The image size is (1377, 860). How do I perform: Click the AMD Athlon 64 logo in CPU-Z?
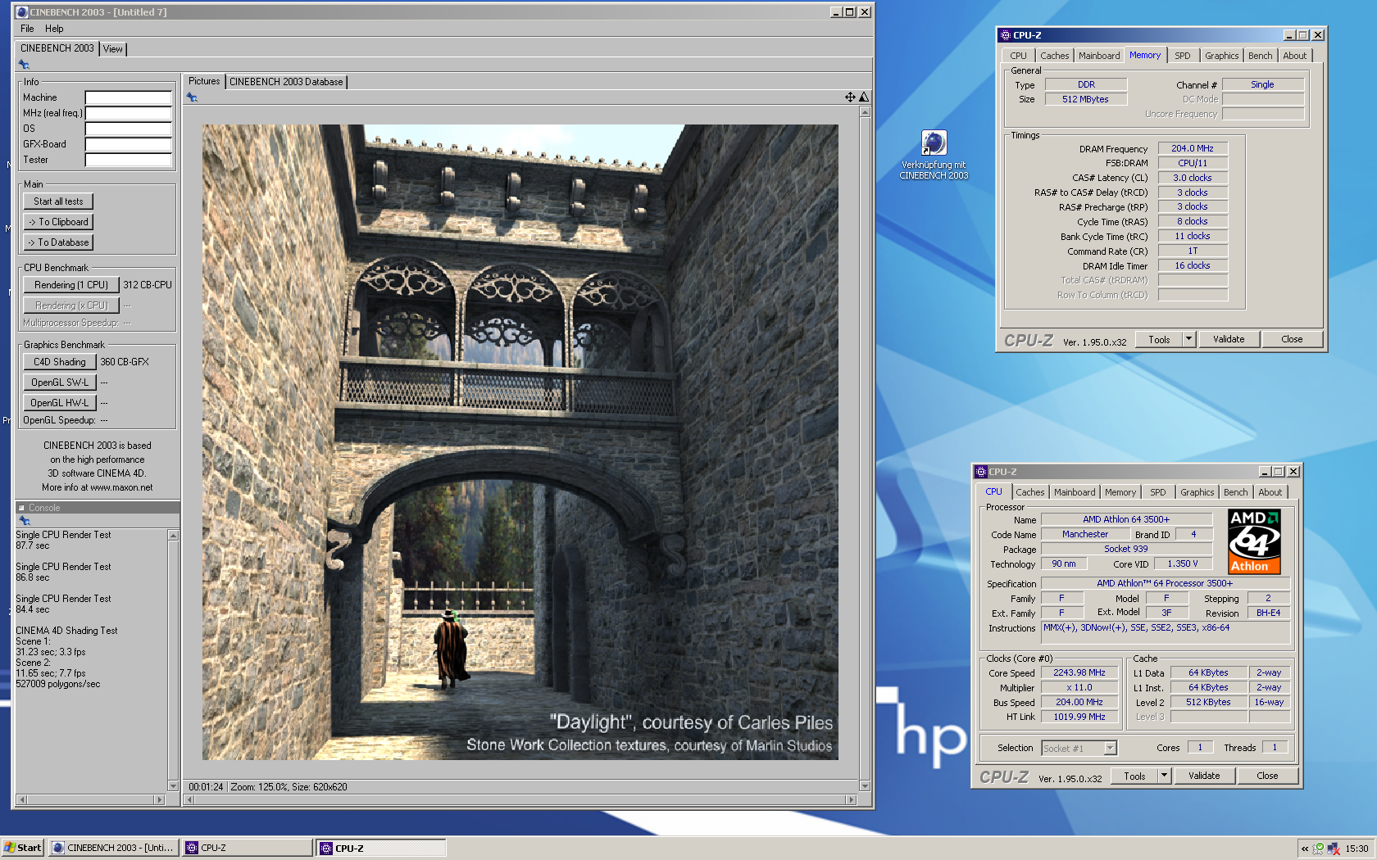point(1253,541)
